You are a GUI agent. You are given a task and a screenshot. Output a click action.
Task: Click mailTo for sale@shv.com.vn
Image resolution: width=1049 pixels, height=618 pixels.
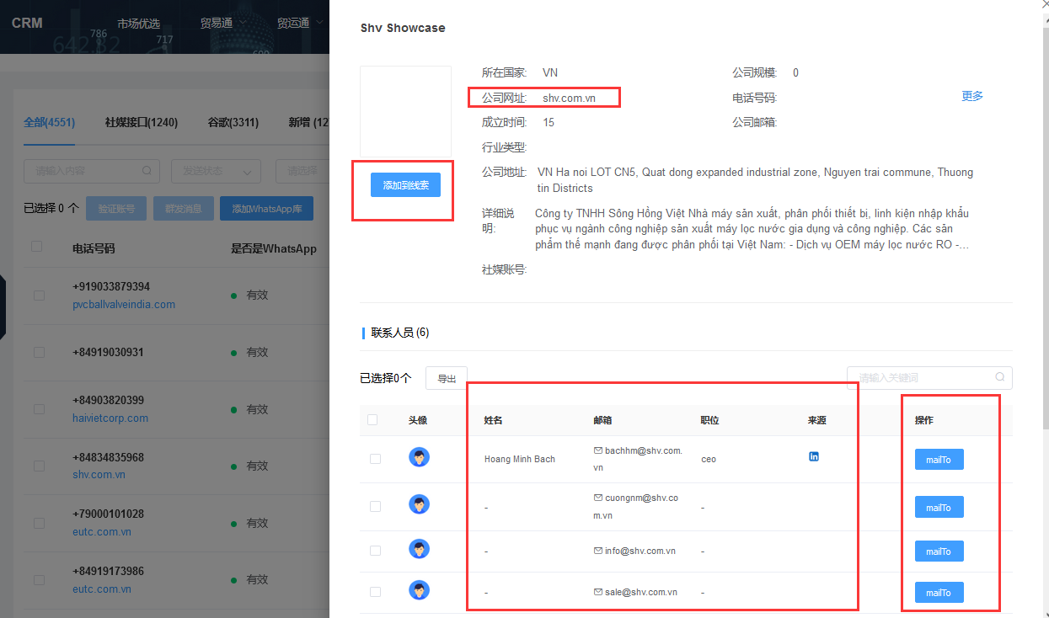click(x=939, y=593)
